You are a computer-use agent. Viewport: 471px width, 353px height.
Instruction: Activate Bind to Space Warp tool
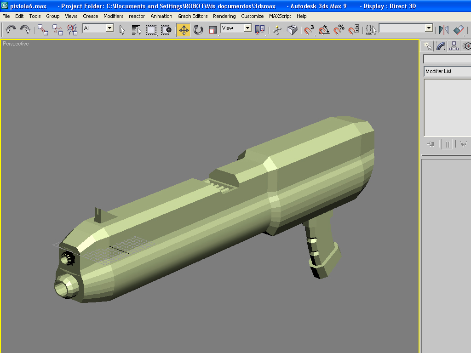[72, 30]
